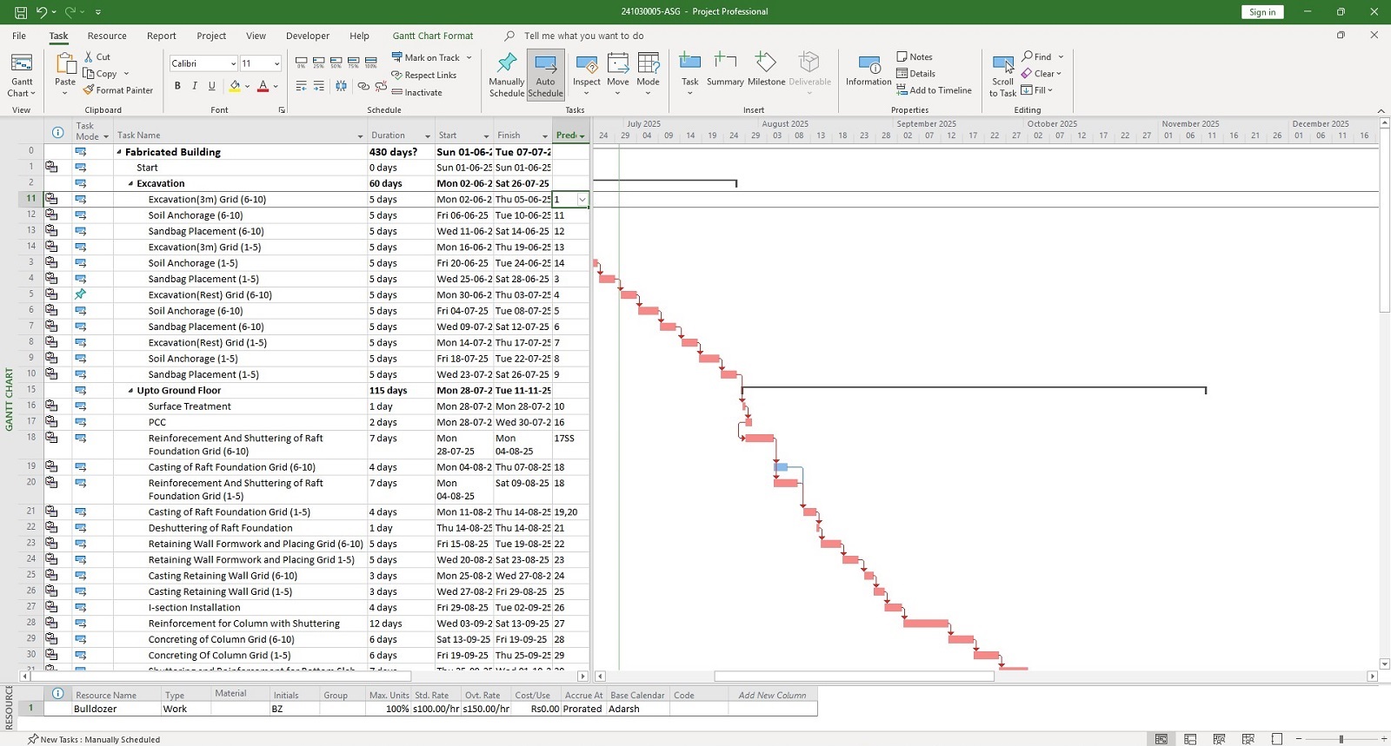
Task: Indent the selected task
Action: click(x=319, y=86)
